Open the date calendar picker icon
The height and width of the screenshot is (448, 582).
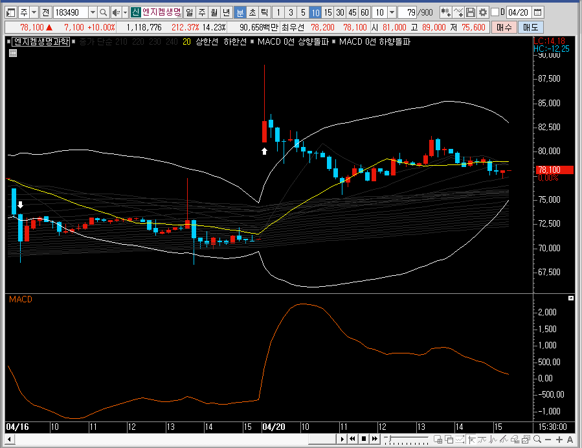(x=537, y=12)
